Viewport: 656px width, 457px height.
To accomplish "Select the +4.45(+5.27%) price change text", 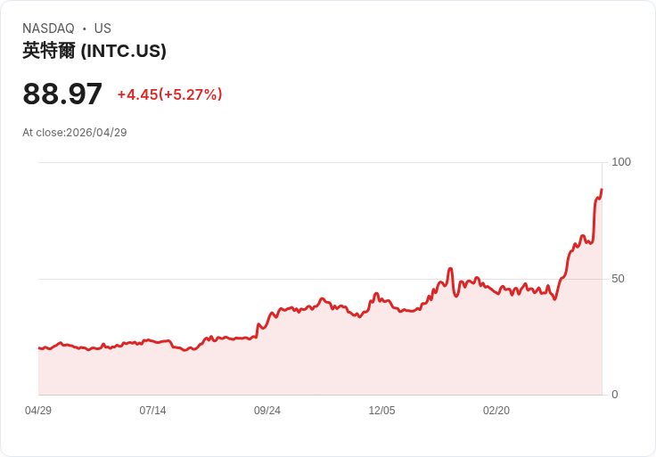I will coord(169,94).
